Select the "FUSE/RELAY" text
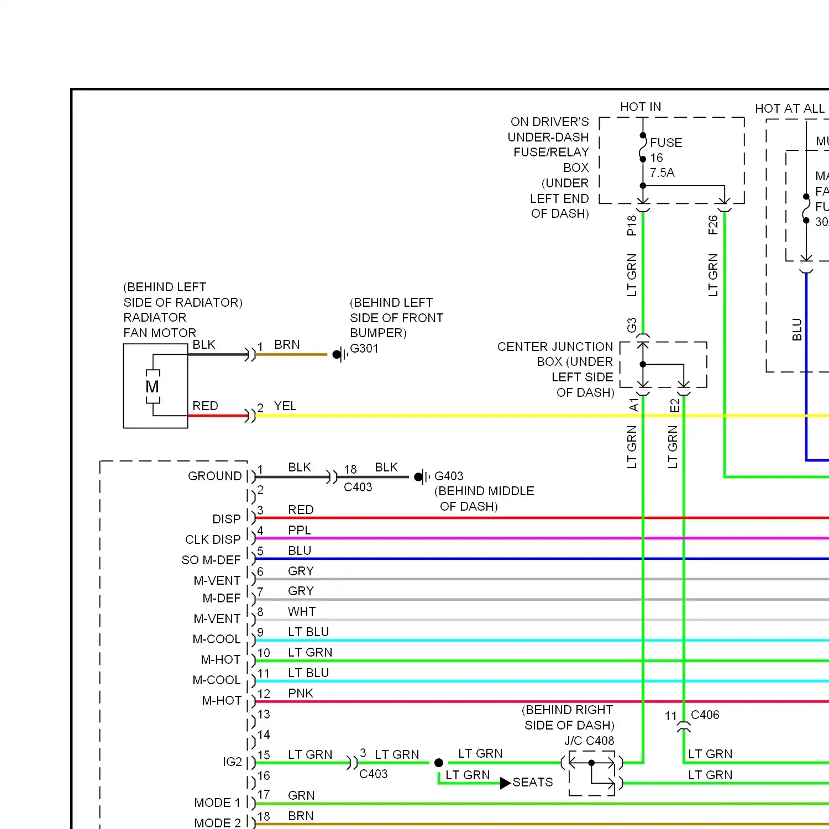829x829 pixels. tap(551, 152)
